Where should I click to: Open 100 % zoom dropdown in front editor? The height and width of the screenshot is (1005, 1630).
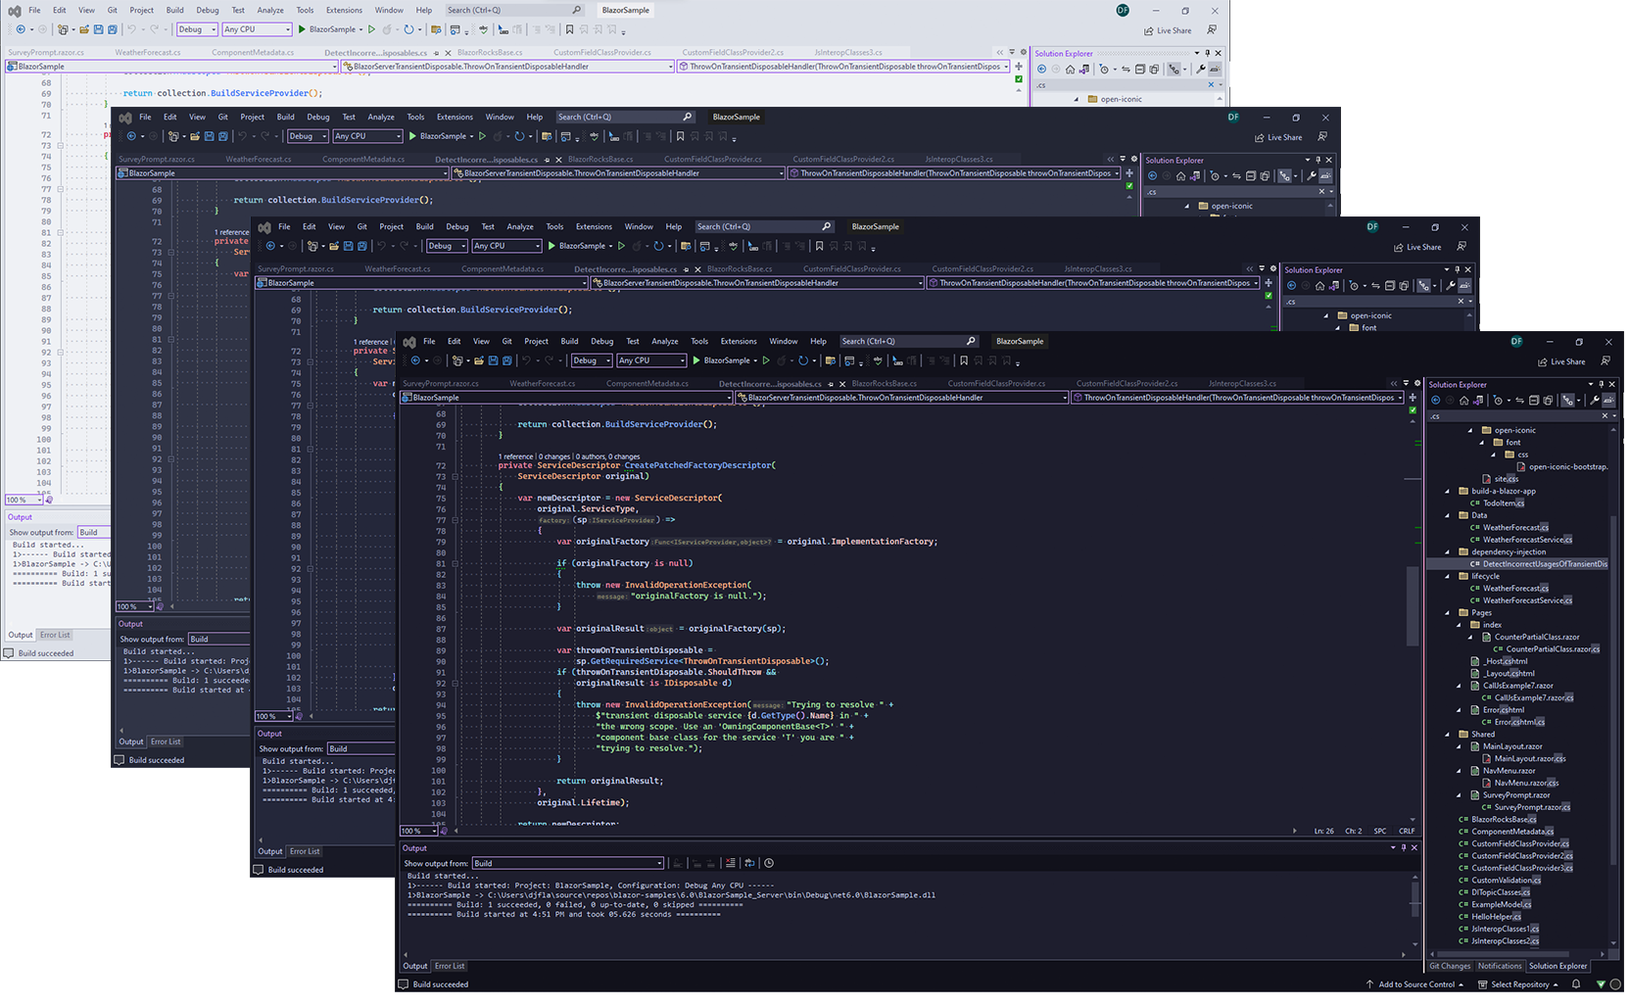[416, 831]
